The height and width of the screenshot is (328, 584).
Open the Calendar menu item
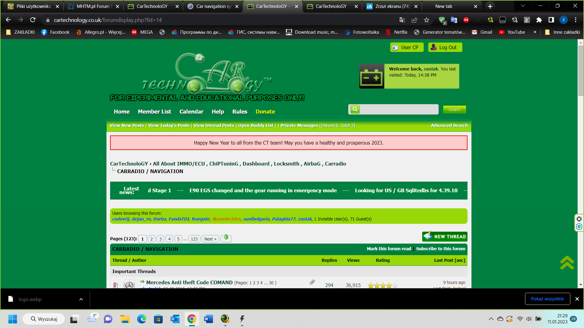pos(191,111)
